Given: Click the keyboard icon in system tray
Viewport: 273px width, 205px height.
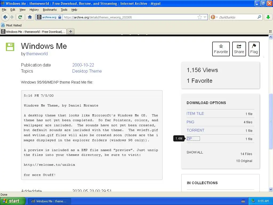Looking at the screenshot, I should coord(243,201).
